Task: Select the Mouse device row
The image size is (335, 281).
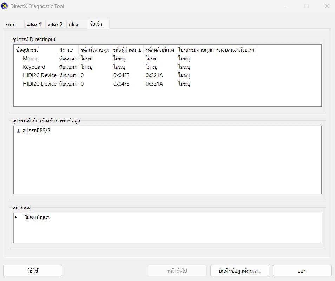Action: pos(30,58)
